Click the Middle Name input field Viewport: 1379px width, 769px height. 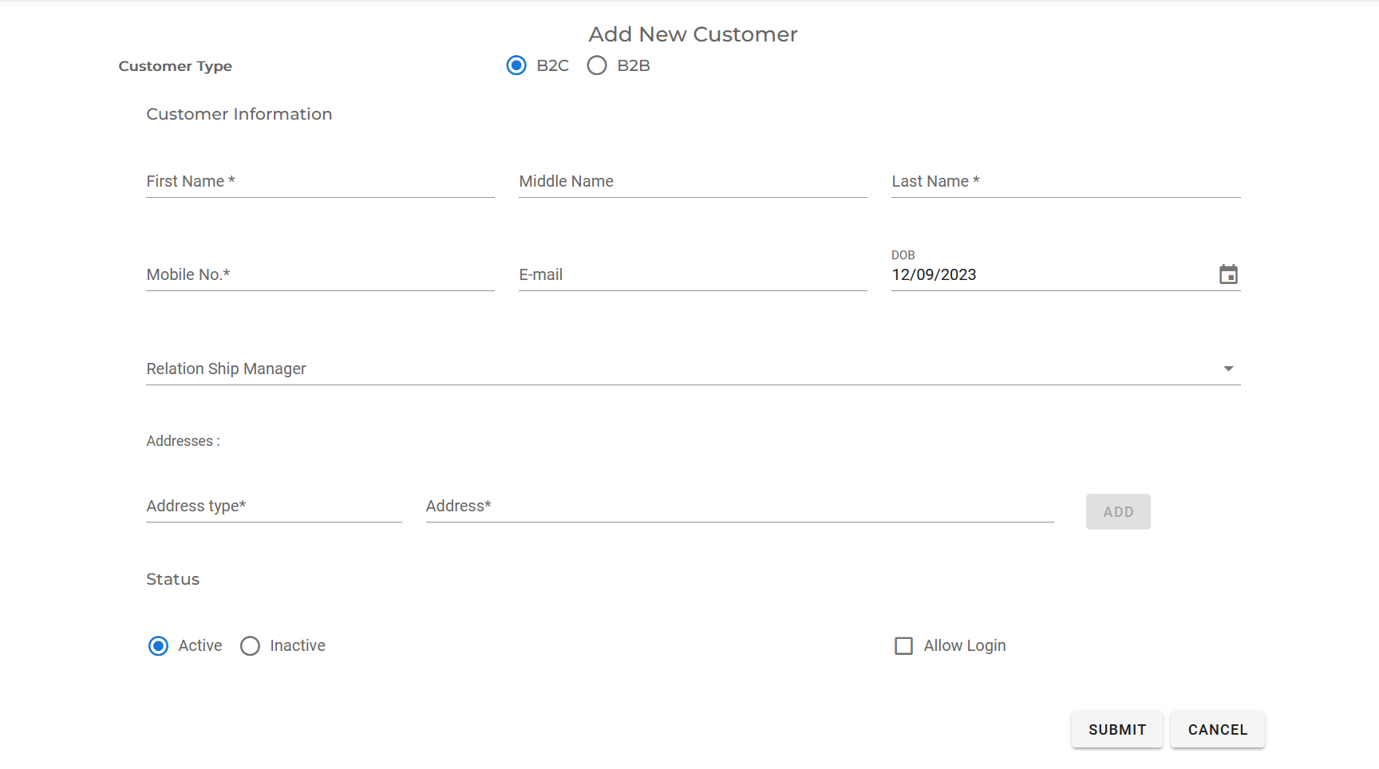pos(692,181)
